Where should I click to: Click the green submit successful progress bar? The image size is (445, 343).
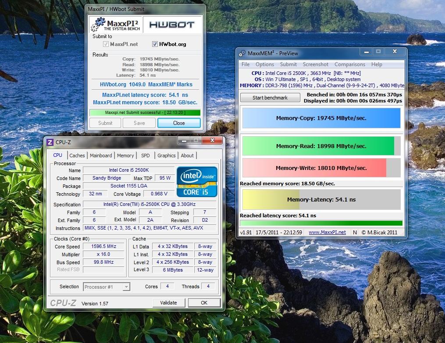coord(145,113)
